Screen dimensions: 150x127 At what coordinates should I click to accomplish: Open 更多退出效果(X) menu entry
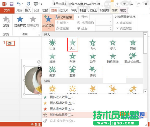point(62,109)
